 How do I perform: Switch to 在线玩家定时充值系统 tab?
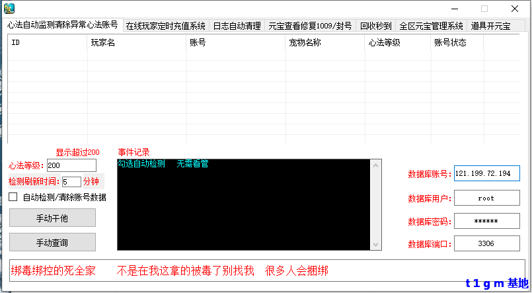tap(165, 26)
